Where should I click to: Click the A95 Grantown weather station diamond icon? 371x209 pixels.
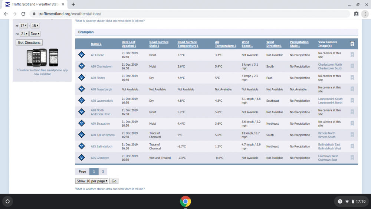point(82,157)
